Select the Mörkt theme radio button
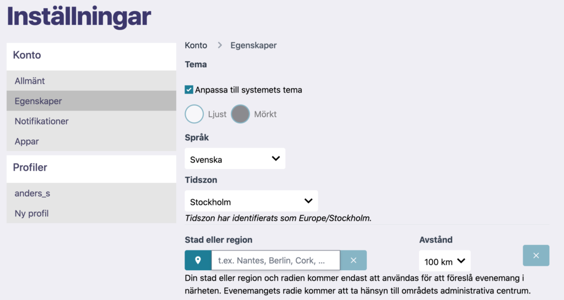564x300 pixels. pyautogui.click(x=240, y=114)
